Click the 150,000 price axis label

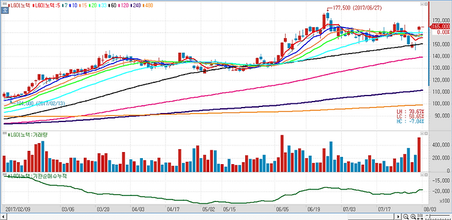point(442,44)
